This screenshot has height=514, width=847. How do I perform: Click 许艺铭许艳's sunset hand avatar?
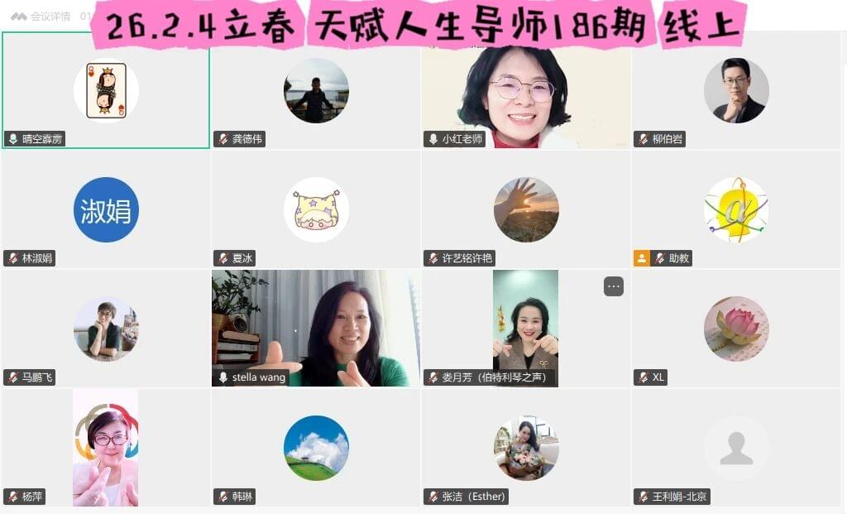point(526,209)
